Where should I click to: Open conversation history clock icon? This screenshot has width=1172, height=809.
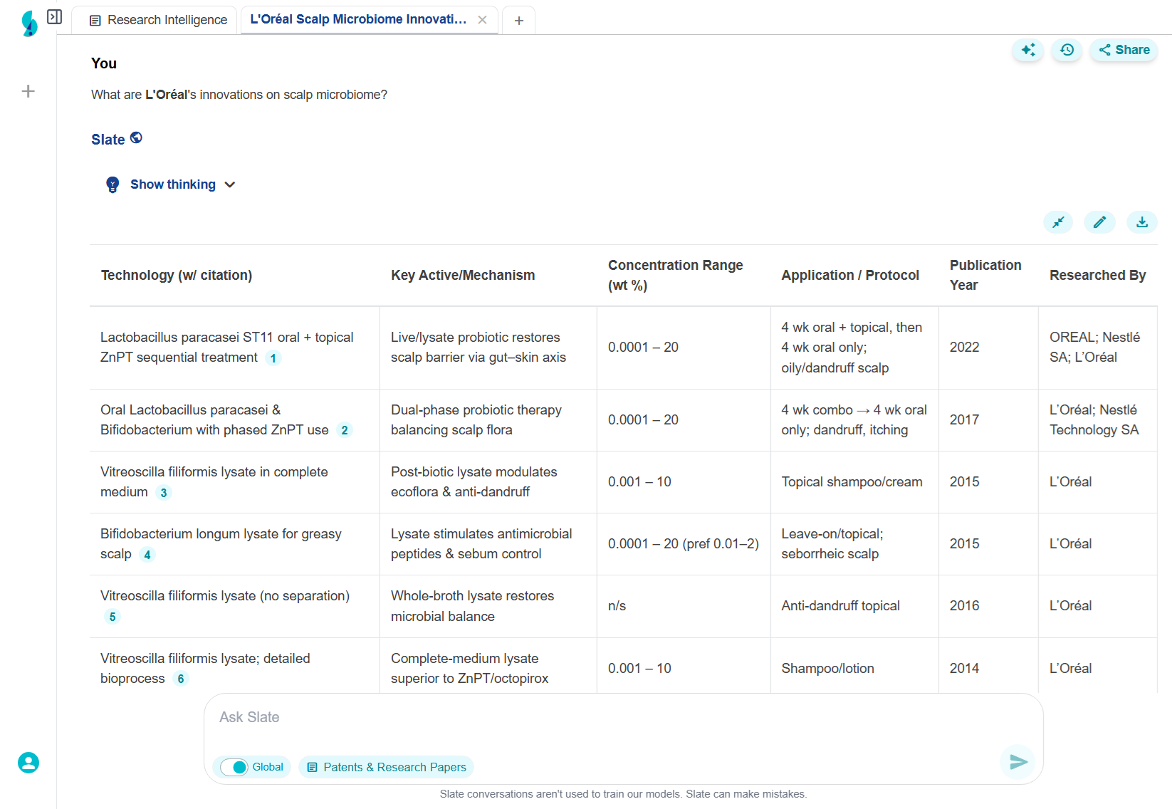1067,50
